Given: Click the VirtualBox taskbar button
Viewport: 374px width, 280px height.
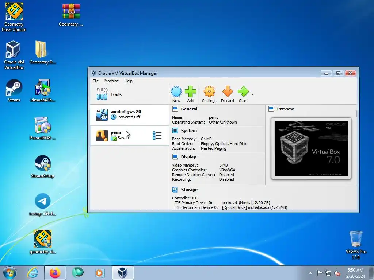Looking at the screenshot, I should pyautogui.click(x=123, y=273).
